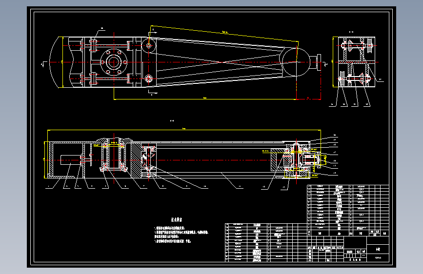
Task: Click the long yellow dimension line above the bottom section view
Action: coord(184,130)
